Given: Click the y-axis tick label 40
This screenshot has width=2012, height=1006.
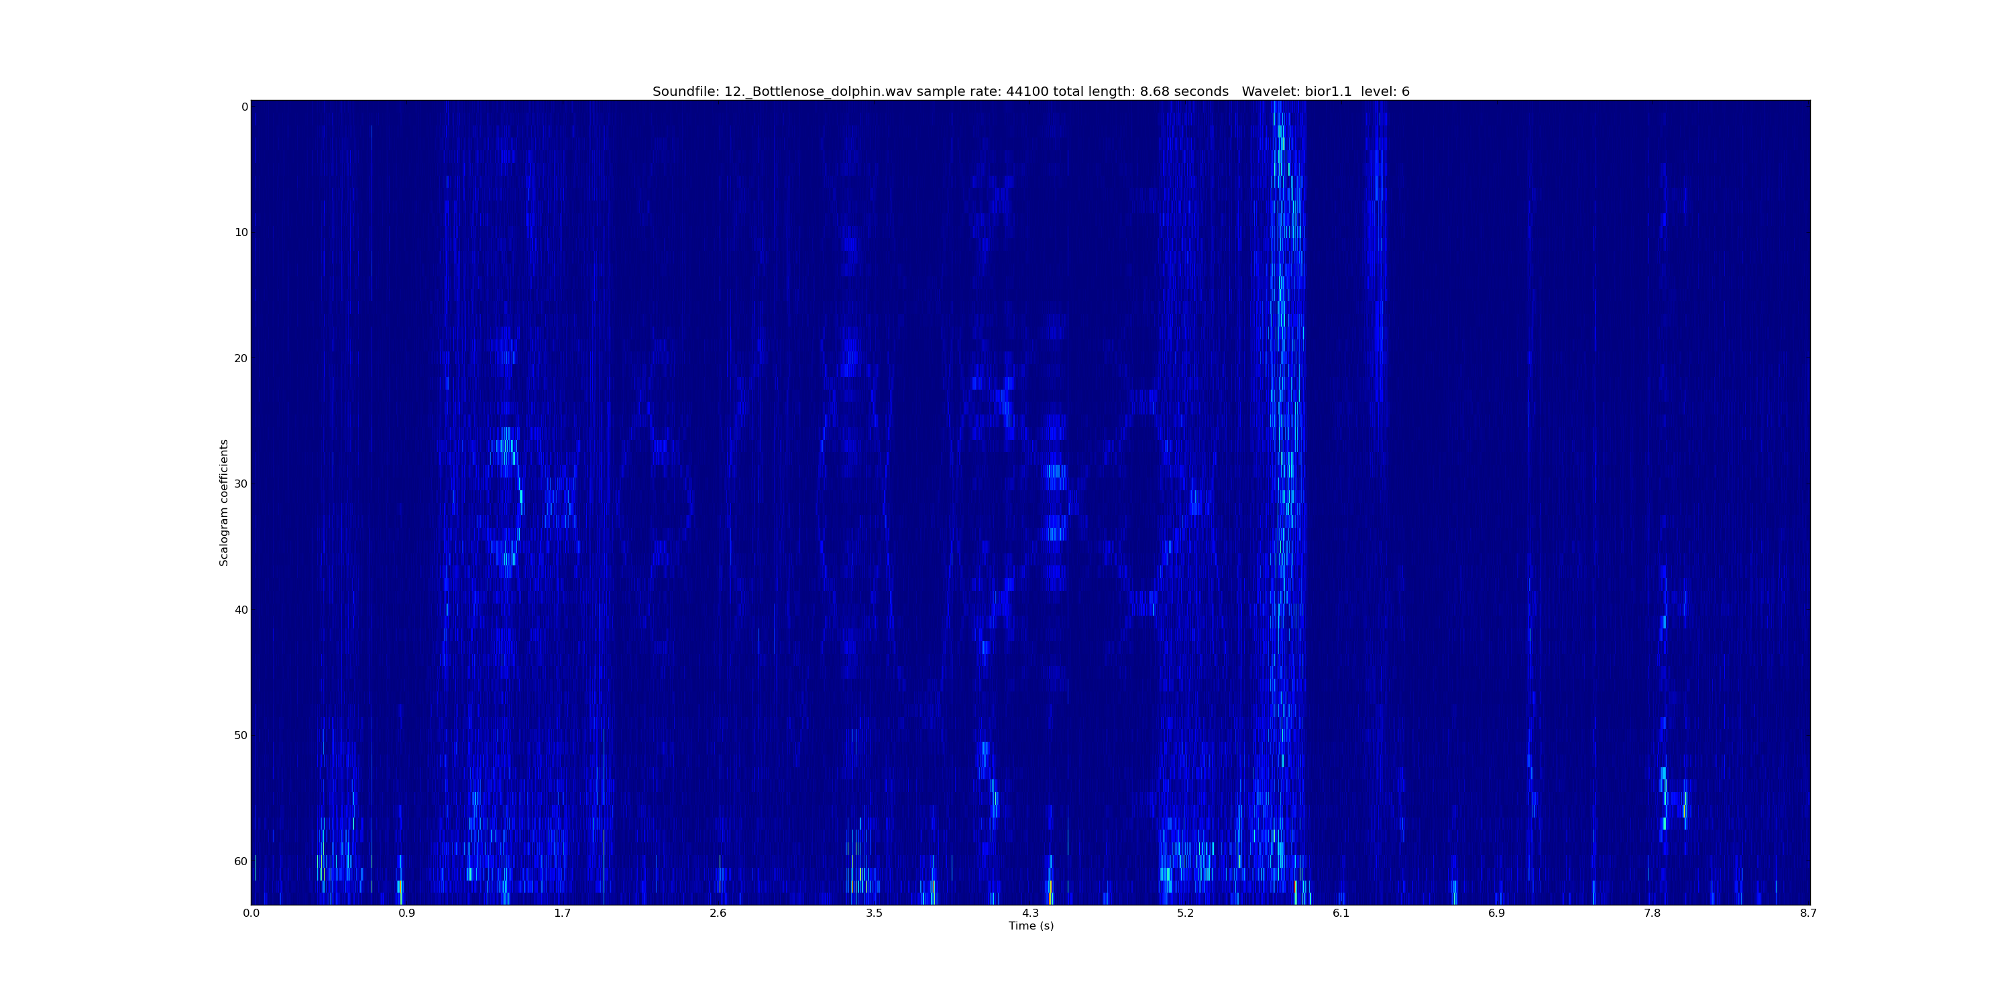Looking at the screenshot, I should coord(241,610).
